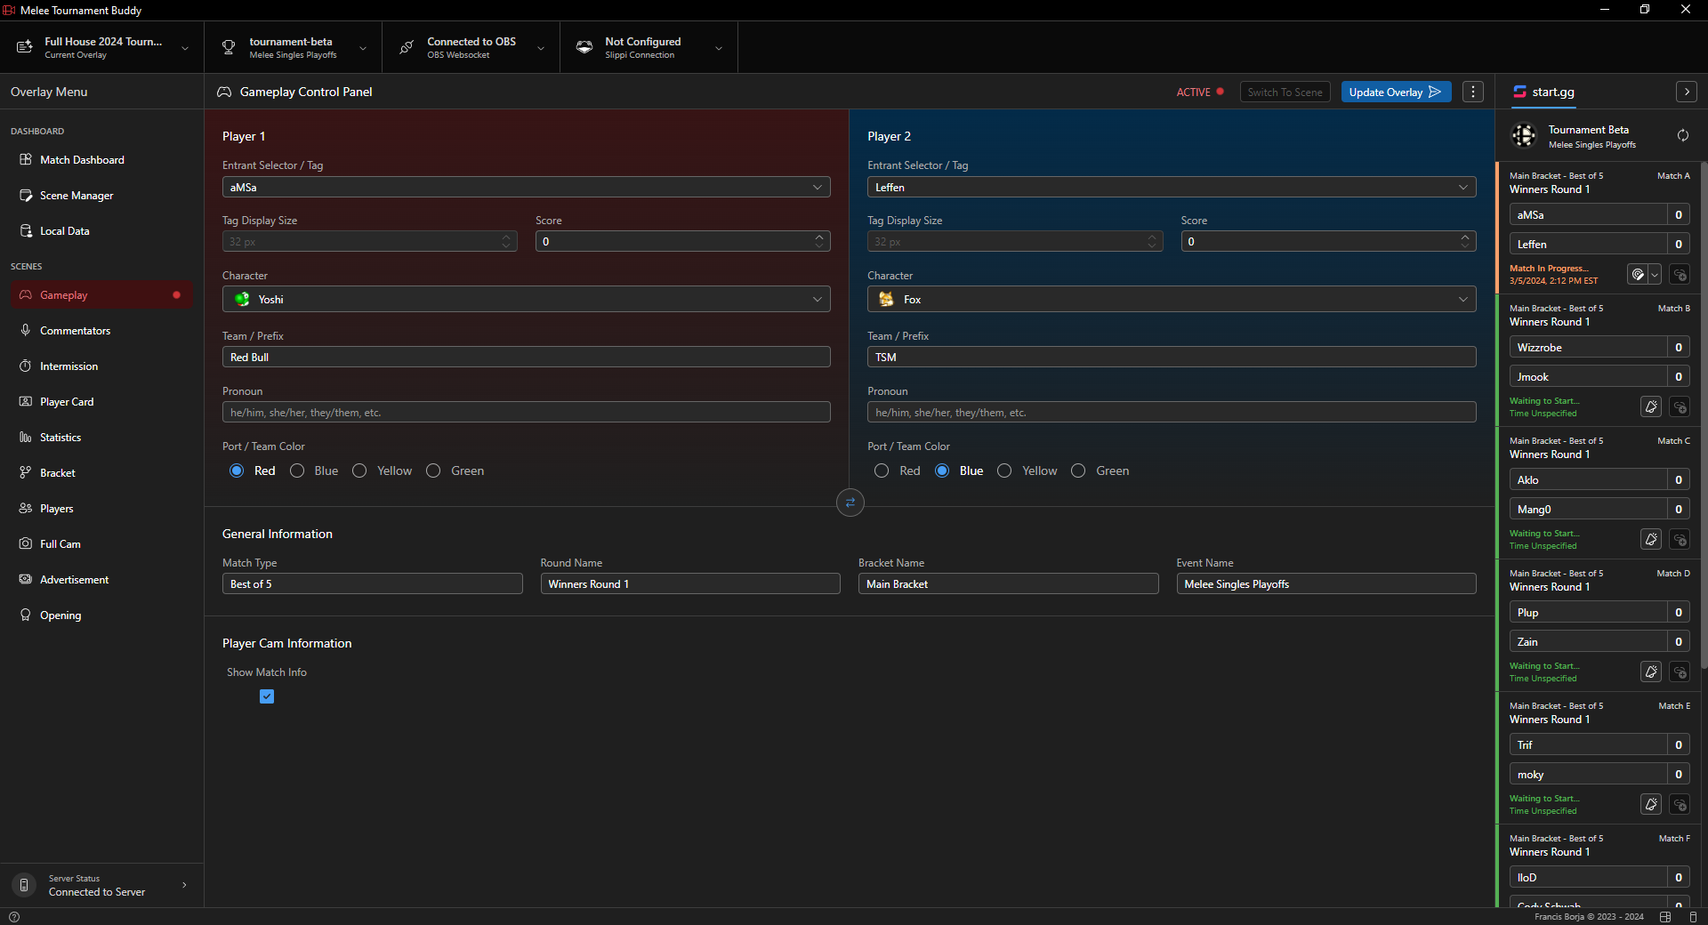Click the Match Type field showing Best of 5
Image resolution: width=1708 pixels, height=925 pixels.
click(x=372, y=584)
